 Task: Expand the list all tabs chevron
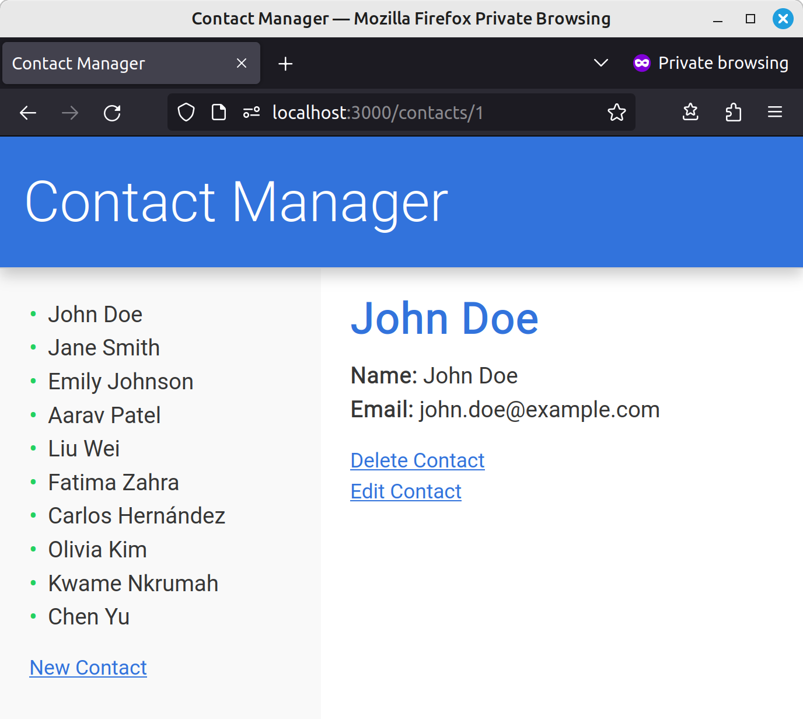tap(601, 63)
